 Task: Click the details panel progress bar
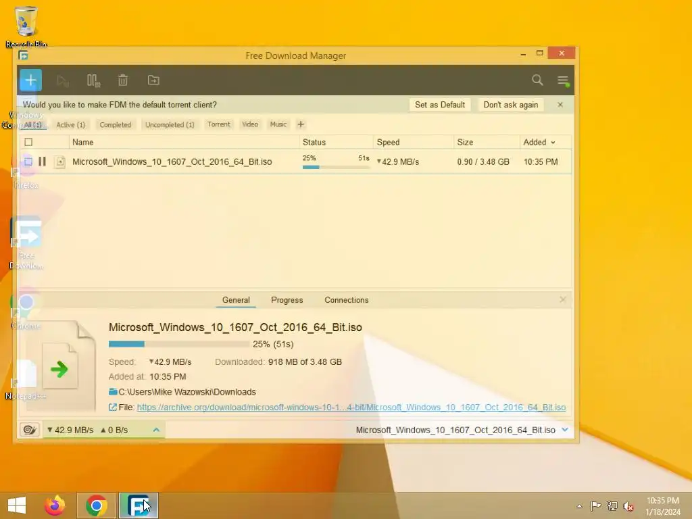coord(178,344)
